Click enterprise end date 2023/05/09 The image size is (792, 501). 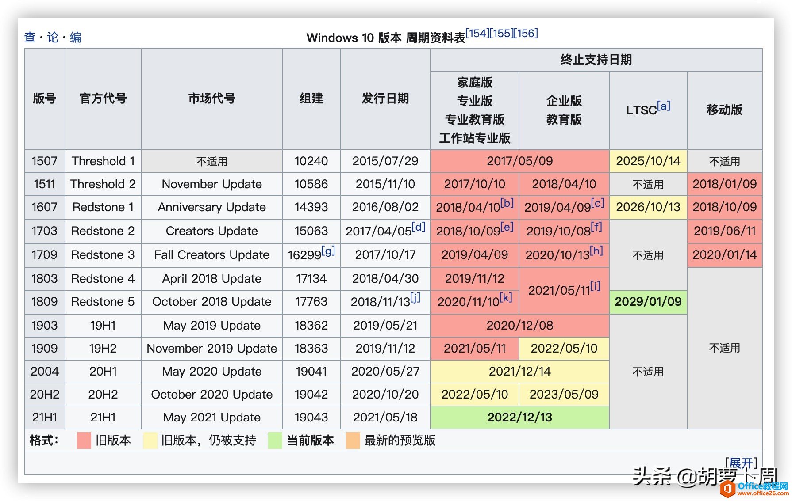pos(564,395)
